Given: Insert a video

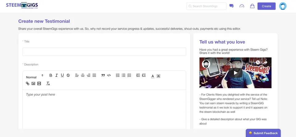Looking at the screenshot, I should point(39,83).
